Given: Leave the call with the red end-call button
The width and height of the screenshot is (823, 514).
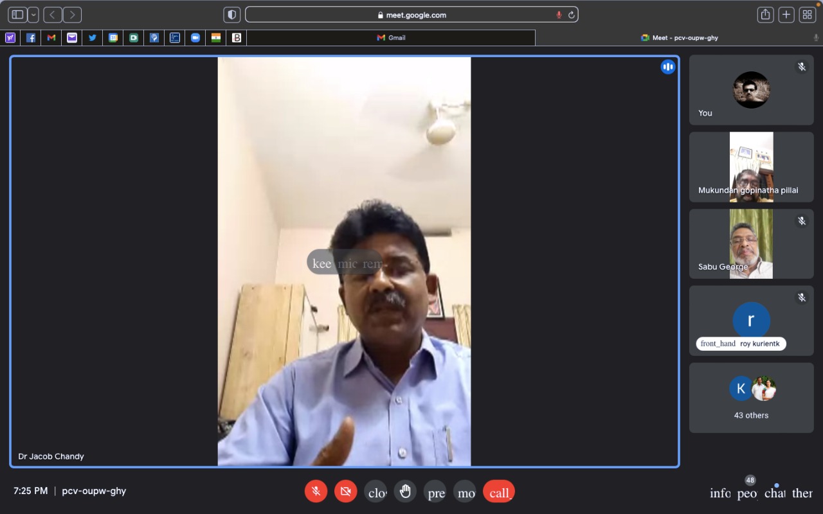Looking at the screenshot, I should click(499, 492).
